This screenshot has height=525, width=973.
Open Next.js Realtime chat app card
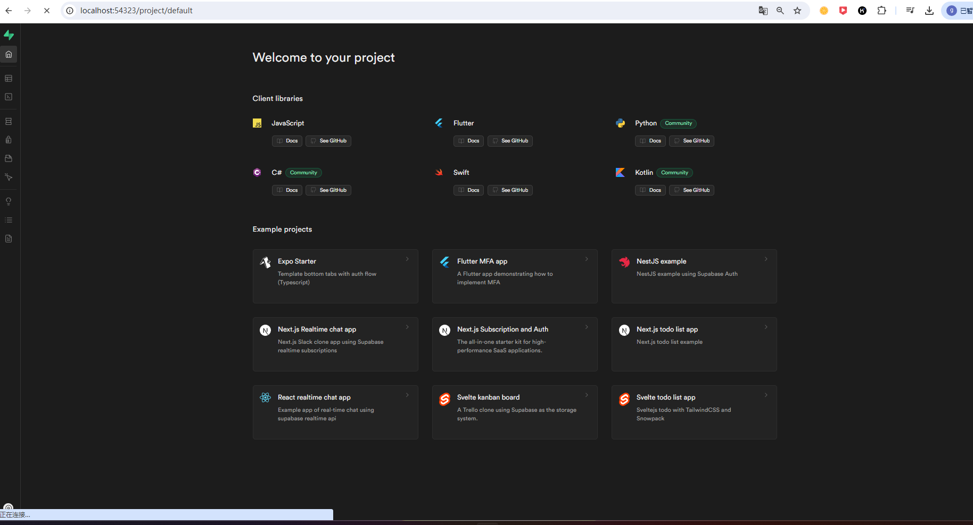[335, 344]
